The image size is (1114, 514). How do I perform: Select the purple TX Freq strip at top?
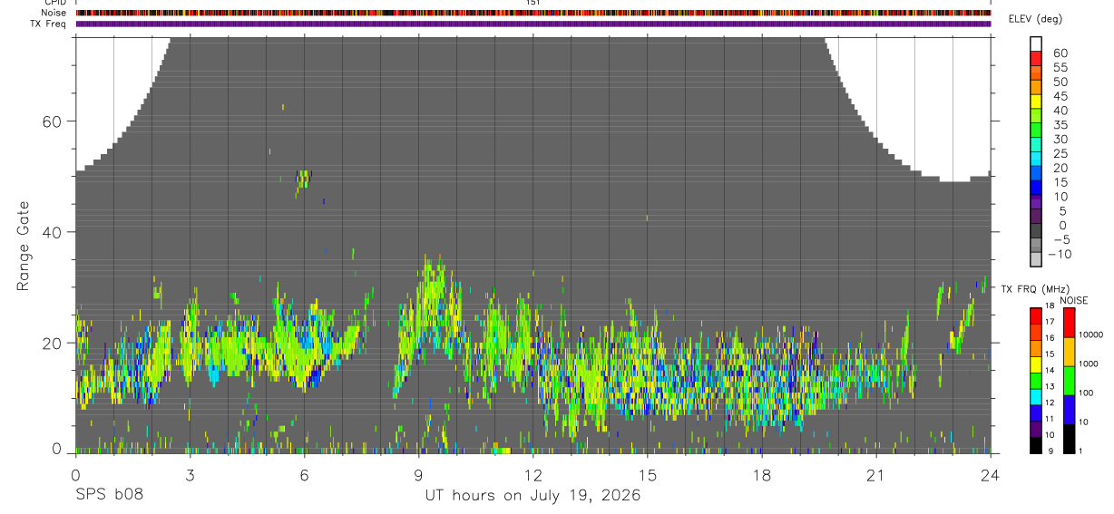(533, 24)
